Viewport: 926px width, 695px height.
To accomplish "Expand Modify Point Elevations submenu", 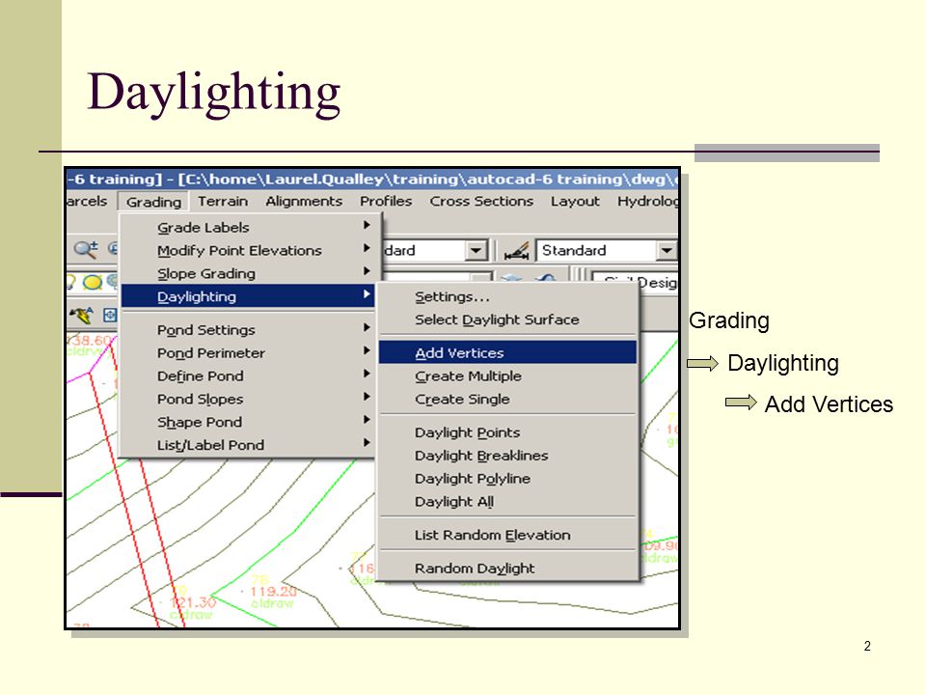I will click(248, 250).
